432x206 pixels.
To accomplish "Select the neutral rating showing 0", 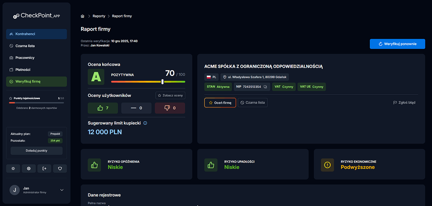I will [x=136, y=108].
